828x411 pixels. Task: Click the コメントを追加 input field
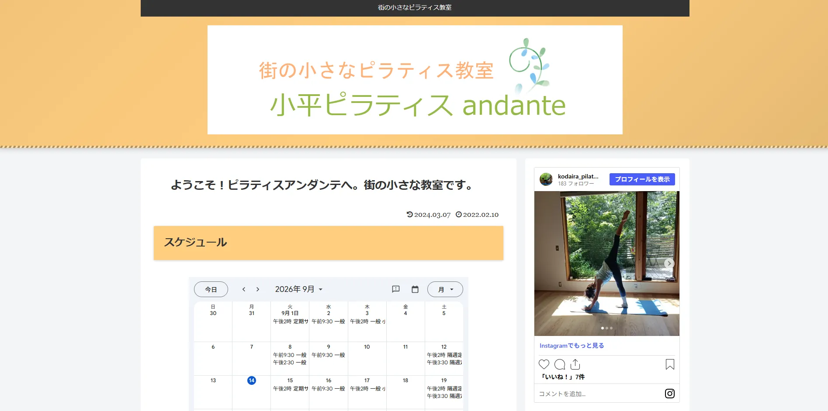coord(599,394)
